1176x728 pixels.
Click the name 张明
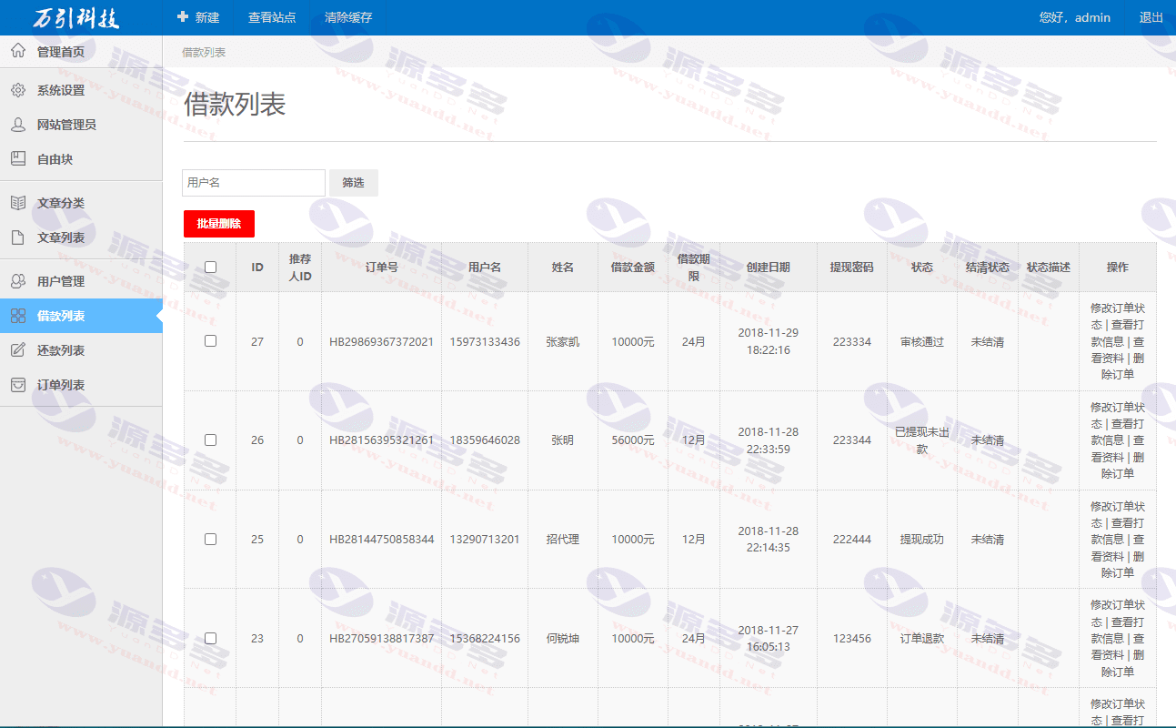563,440
